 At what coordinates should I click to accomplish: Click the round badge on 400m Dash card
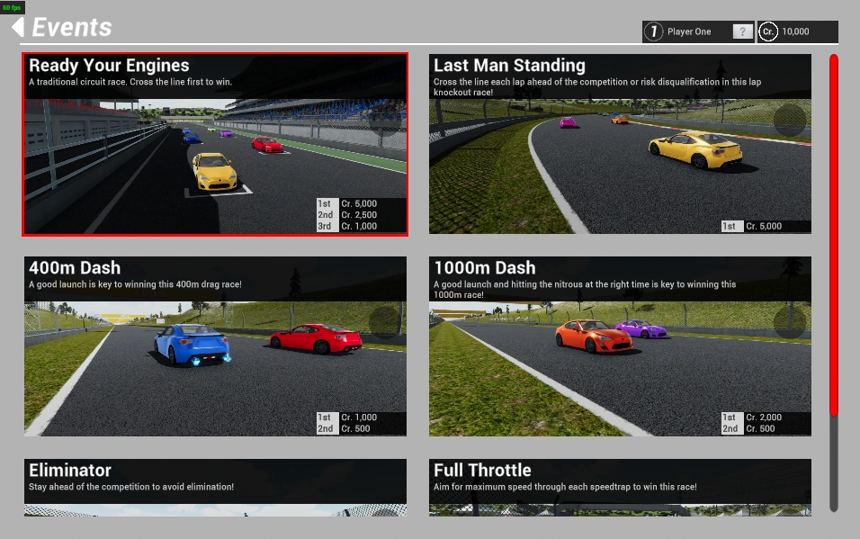(x=385, y=322)
